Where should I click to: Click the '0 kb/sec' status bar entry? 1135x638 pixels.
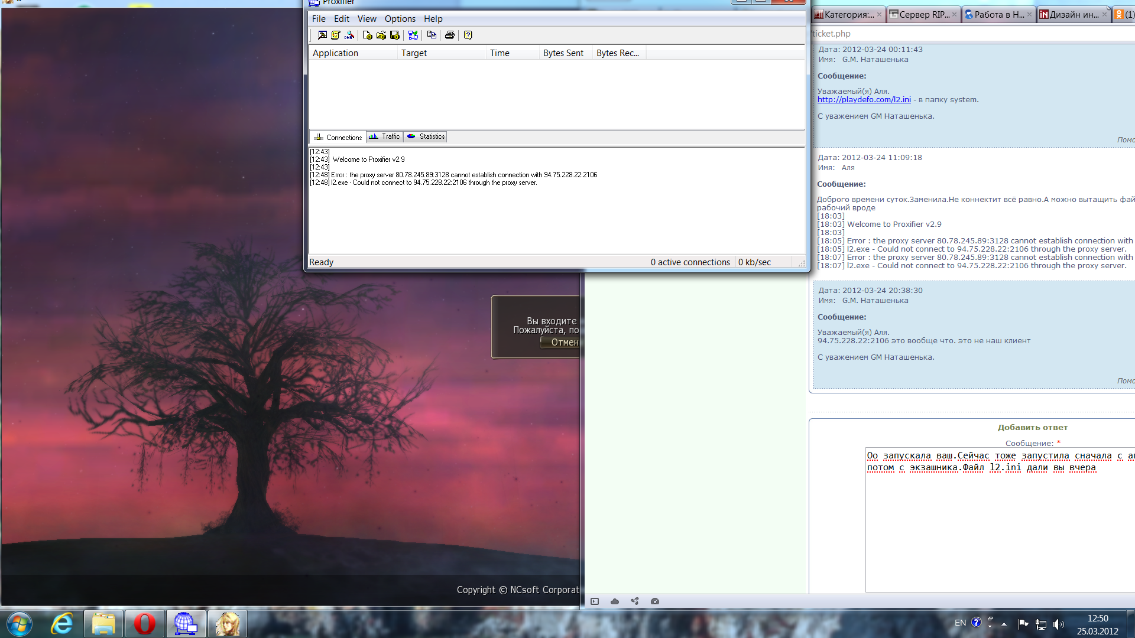tap(754, 262)
